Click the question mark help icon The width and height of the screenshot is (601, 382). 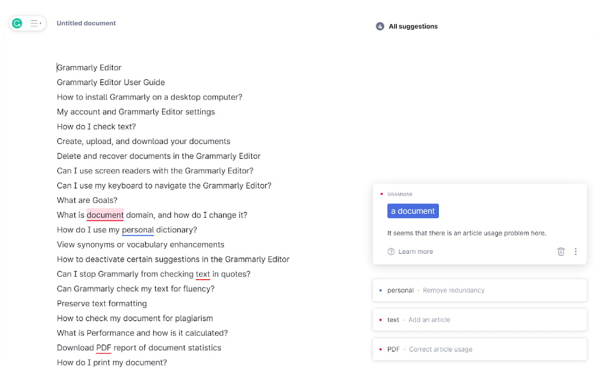click(x=391, y=252)
